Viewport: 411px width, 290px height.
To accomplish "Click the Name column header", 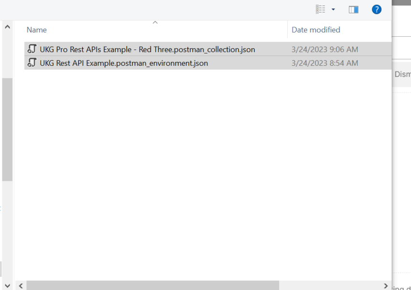I will (36, 30).
